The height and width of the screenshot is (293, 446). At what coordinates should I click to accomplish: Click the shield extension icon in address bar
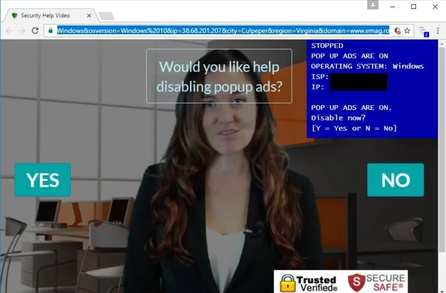[x=397, y=31]
